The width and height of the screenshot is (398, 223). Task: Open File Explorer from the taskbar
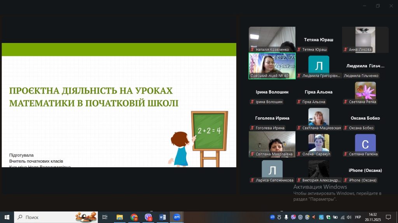120,217
